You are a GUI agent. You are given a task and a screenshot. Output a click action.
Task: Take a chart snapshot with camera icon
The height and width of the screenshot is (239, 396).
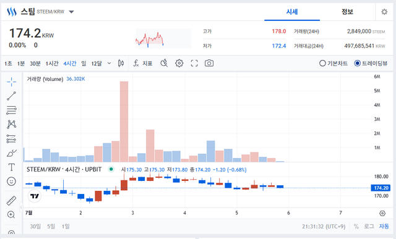tap(209, 63)
